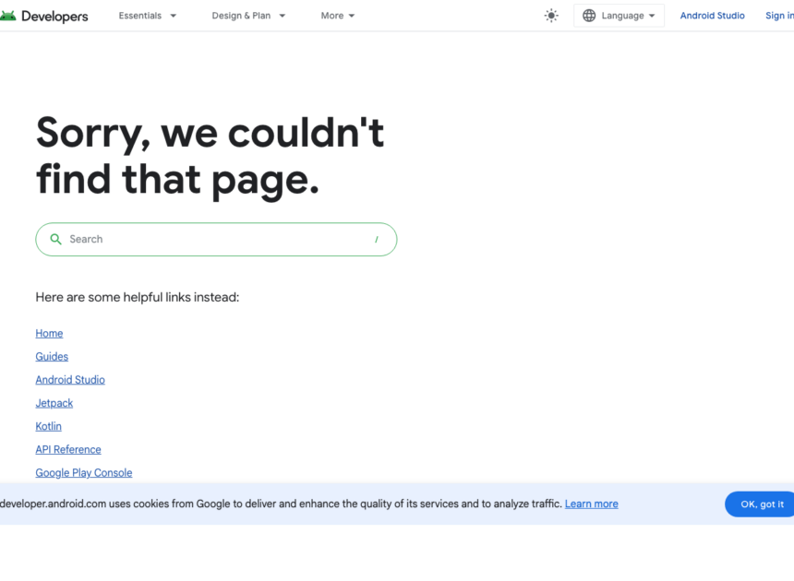
Task: Open the Guides link
Action: 52,357
